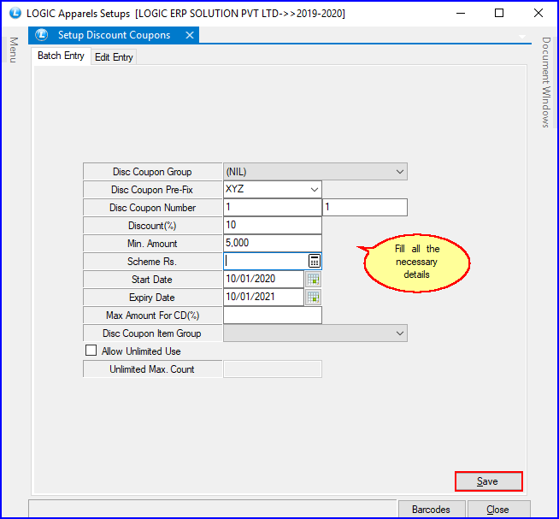Expand the Disc Coupon Pre-Fix dropdown
Screen dimensions: 559x519
coord(315,190)
